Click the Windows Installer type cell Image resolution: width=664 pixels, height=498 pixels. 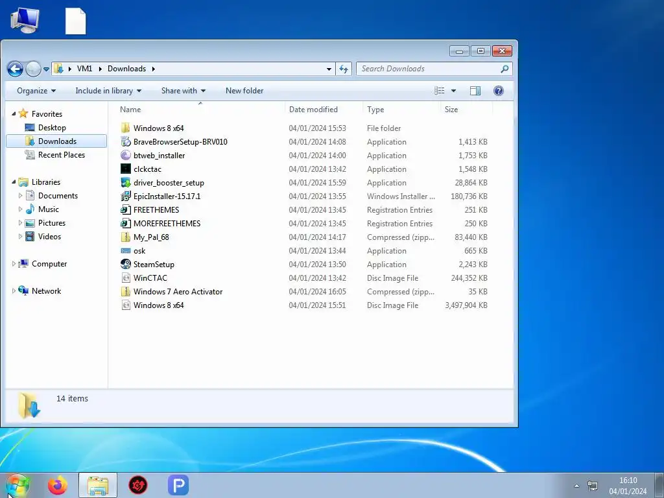coord(401,196)
